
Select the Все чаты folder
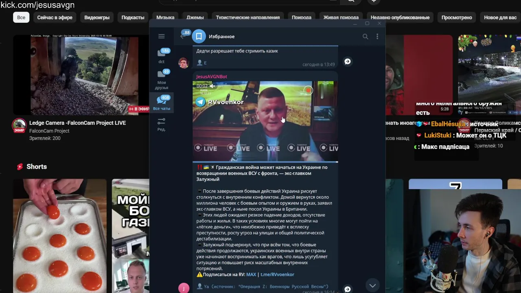[x=162, y=103]
